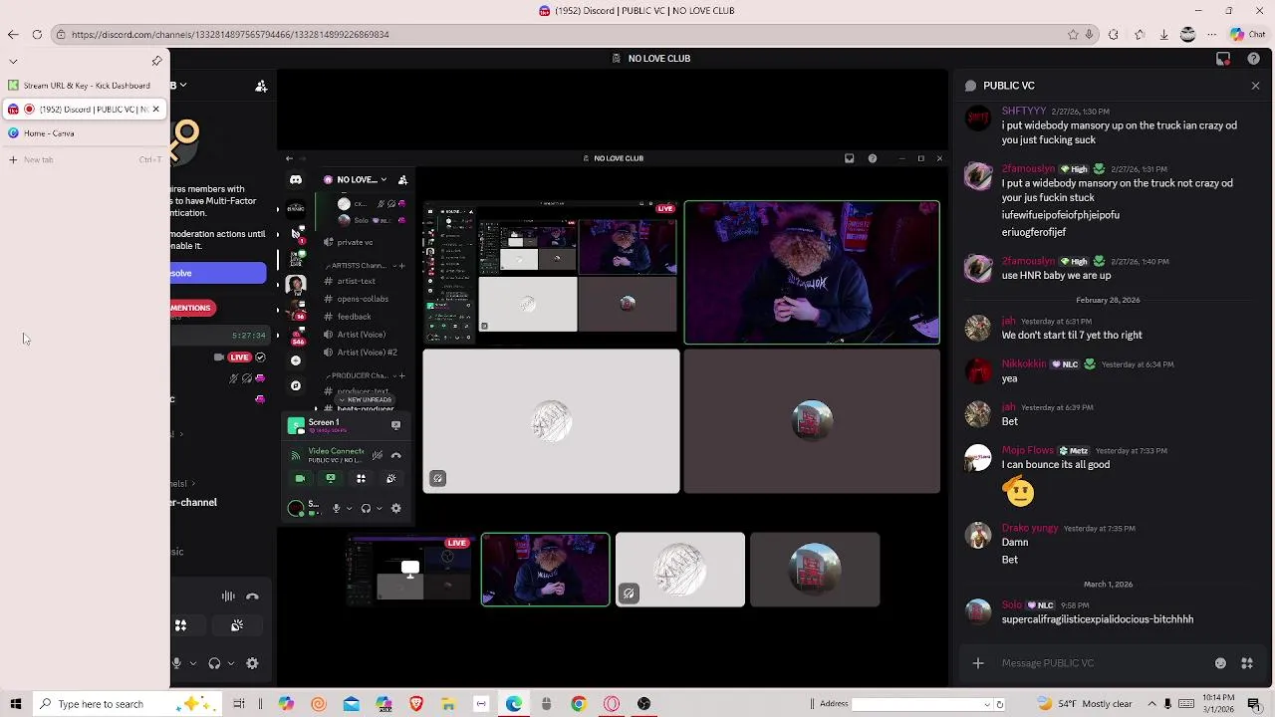Screen dimensions: 1275x717
Task: Open apps launcher next to emoji button
Action: [x=1246, y=663]
